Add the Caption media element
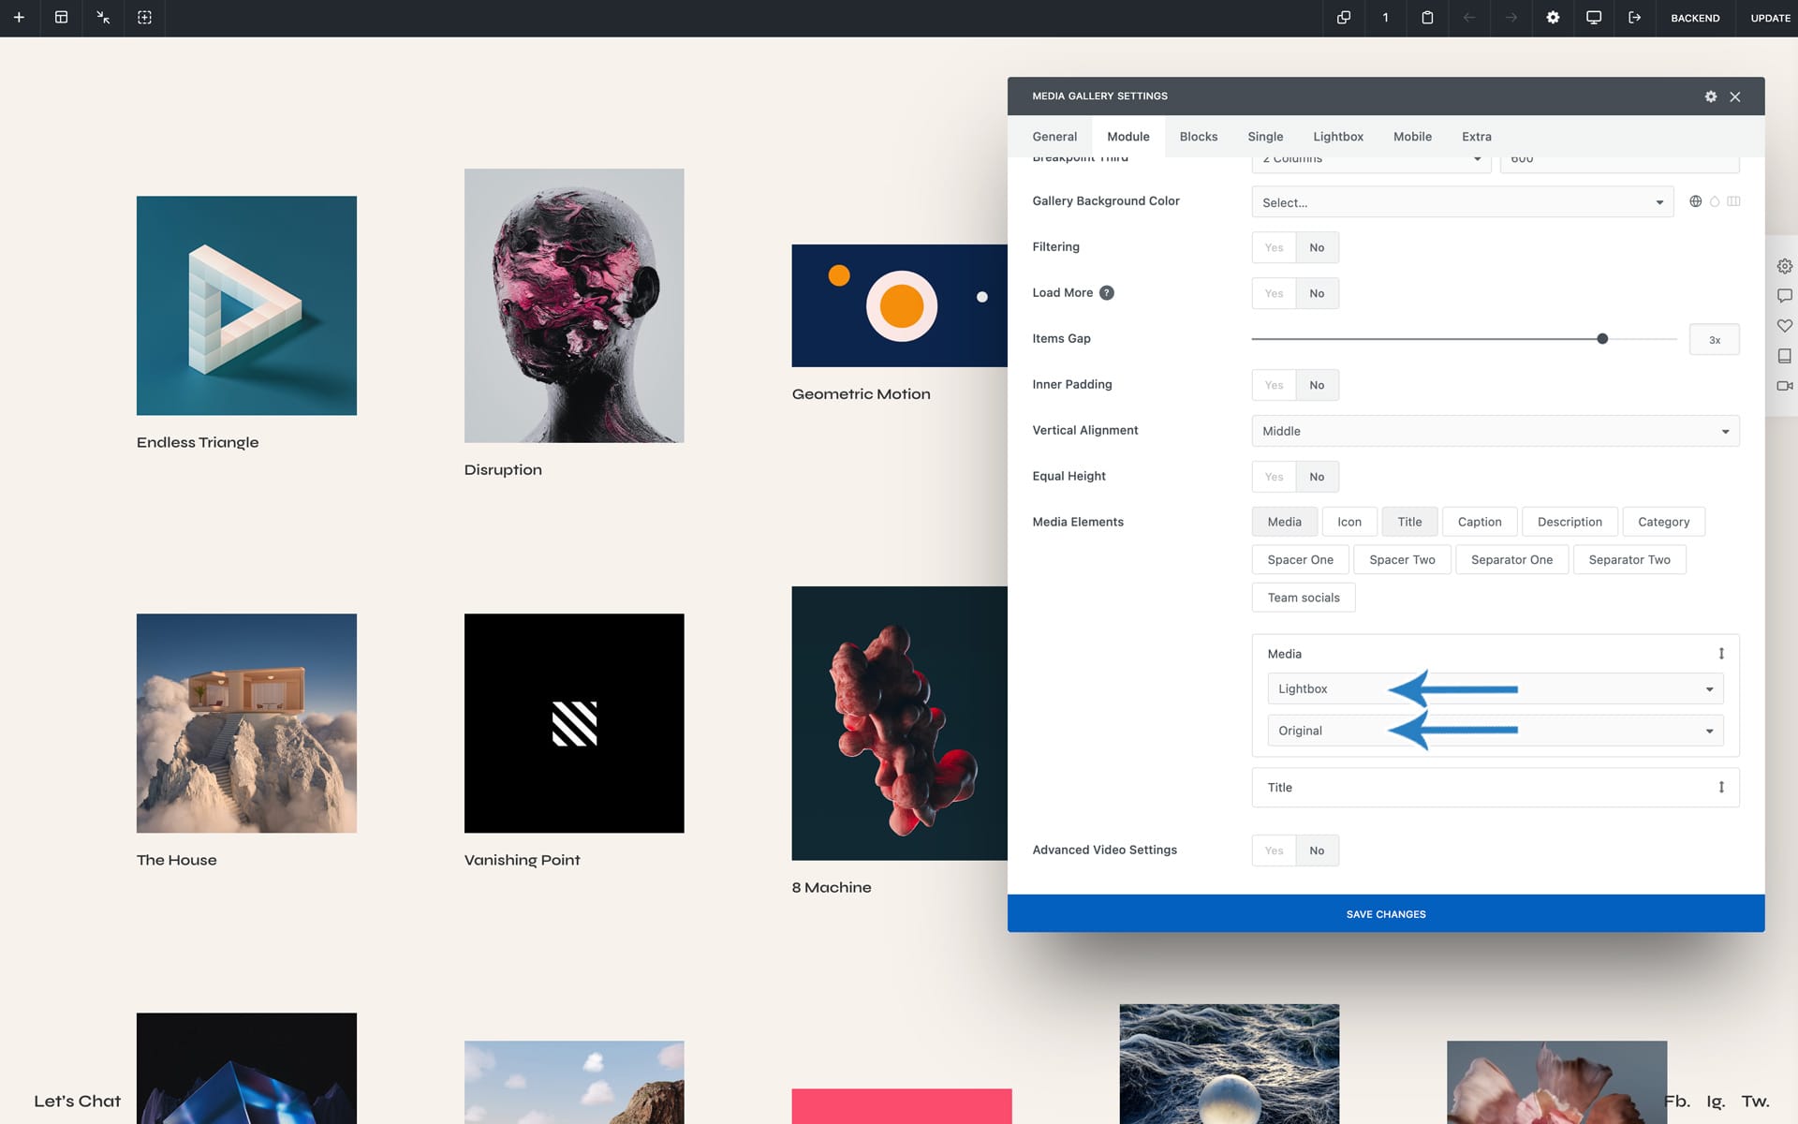 coord(1480,522)
